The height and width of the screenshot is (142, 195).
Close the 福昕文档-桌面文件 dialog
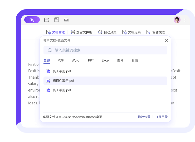tap(166, 40)
